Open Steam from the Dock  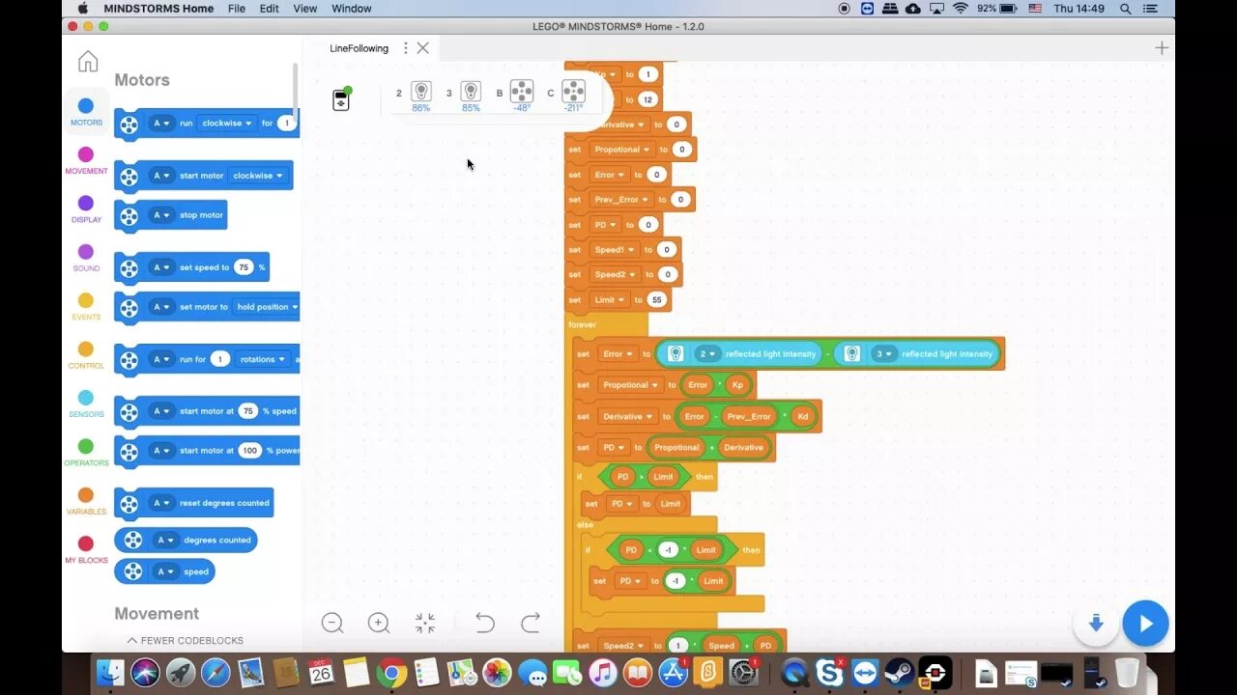tap(899, 672)
